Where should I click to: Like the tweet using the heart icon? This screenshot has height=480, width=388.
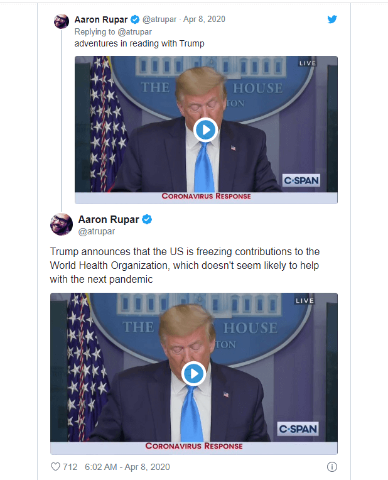point(55,467)
